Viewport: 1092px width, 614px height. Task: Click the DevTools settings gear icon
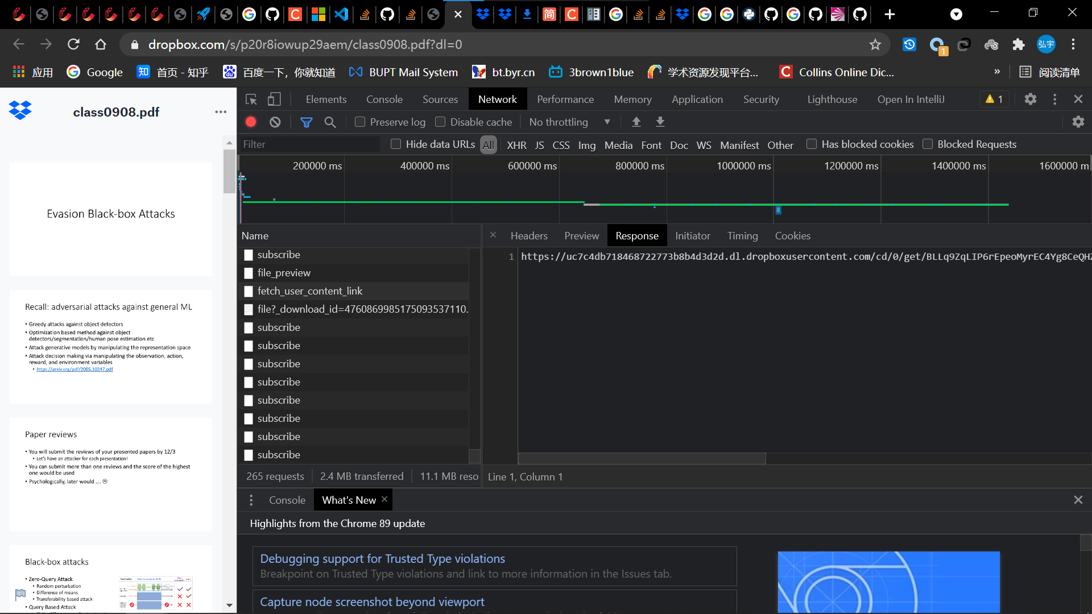tap(1031, 99)
